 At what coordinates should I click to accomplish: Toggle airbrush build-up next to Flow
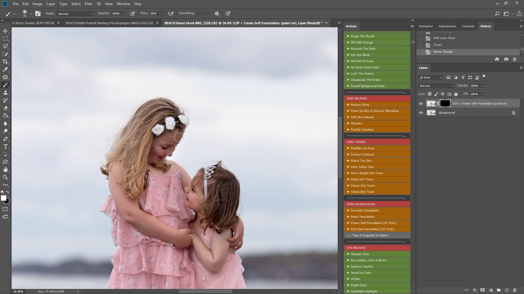pos(171,13)
